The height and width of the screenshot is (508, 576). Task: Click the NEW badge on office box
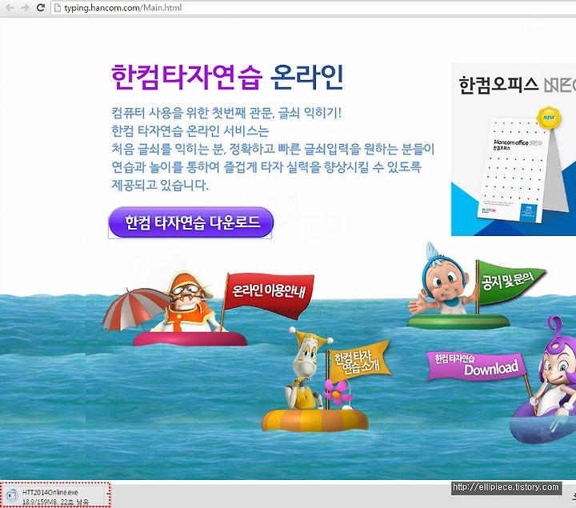click(x=549, y=118)
